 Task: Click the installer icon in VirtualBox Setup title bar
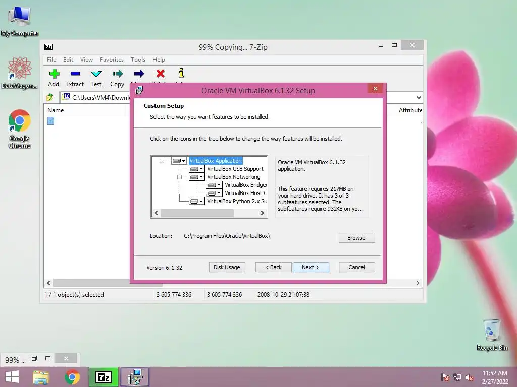point(139,90)
